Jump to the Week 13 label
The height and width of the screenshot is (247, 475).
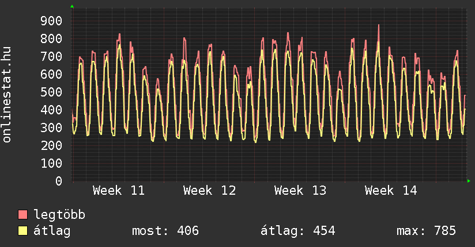click(300, 191)
